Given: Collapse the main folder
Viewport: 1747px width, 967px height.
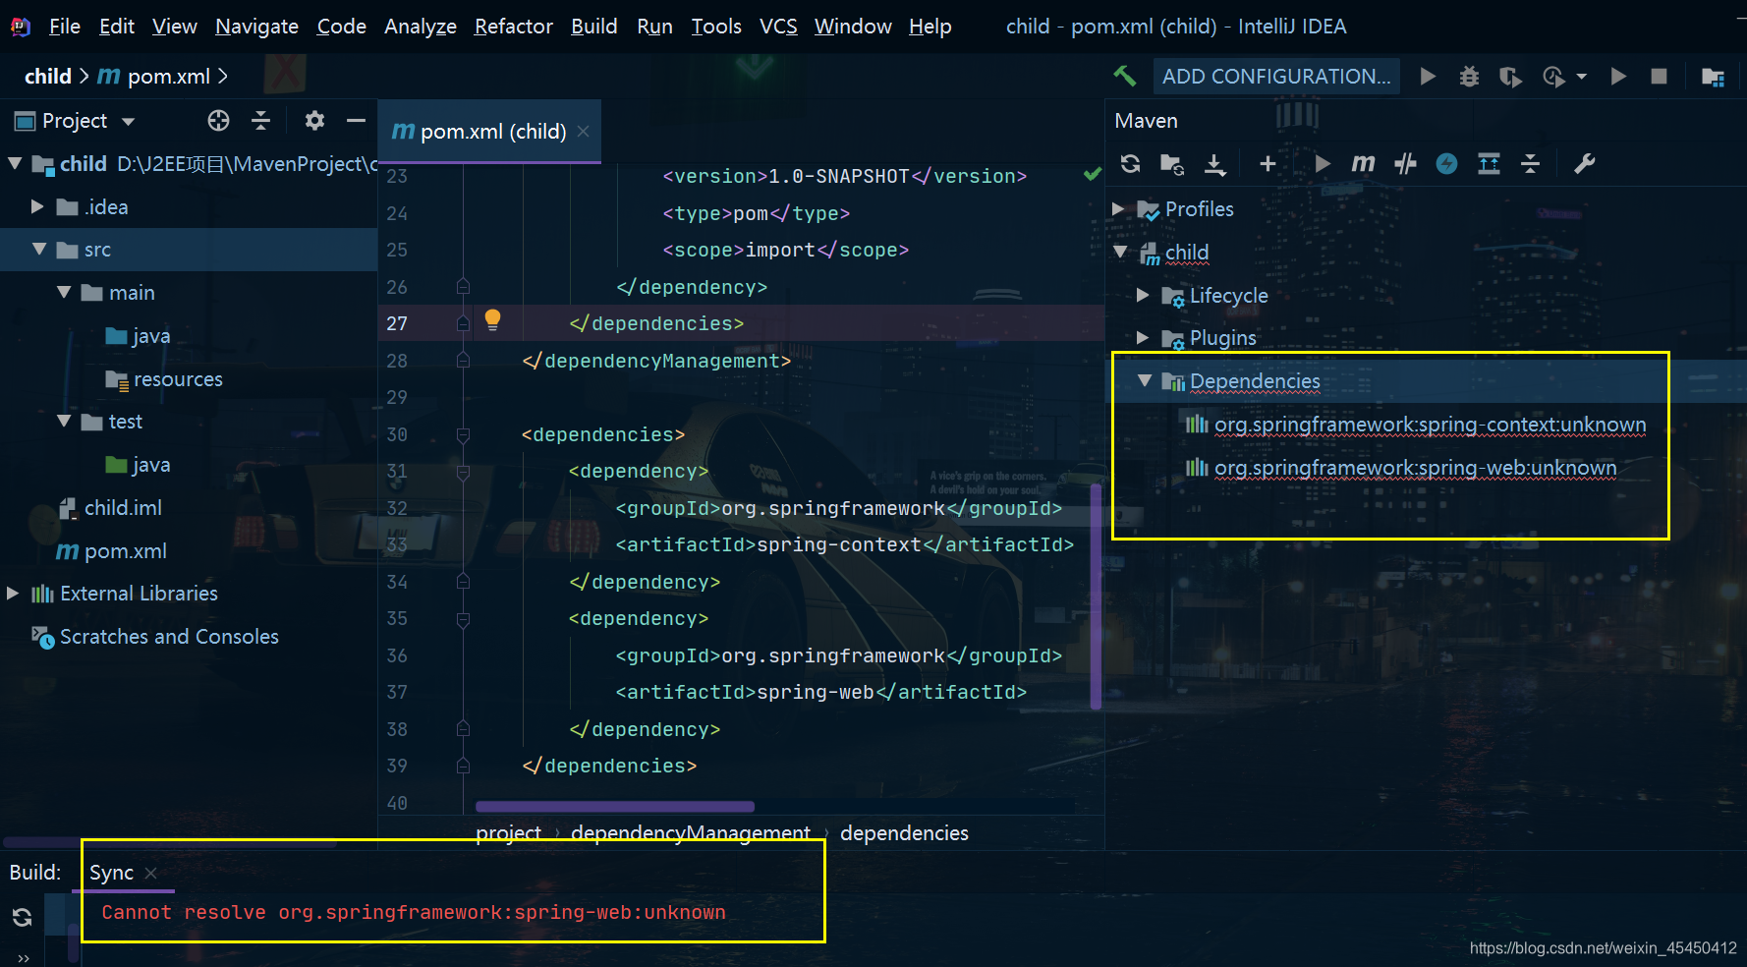Looking at the screenshot, I should (64, 292).
